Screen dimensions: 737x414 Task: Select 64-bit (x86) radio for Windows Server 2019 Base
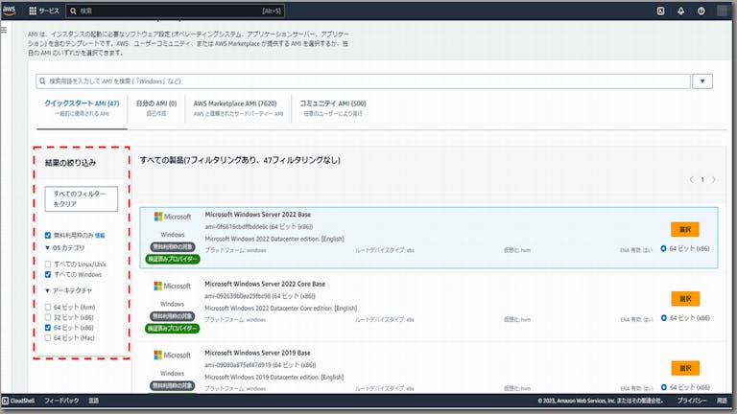[x=663, y=388]
